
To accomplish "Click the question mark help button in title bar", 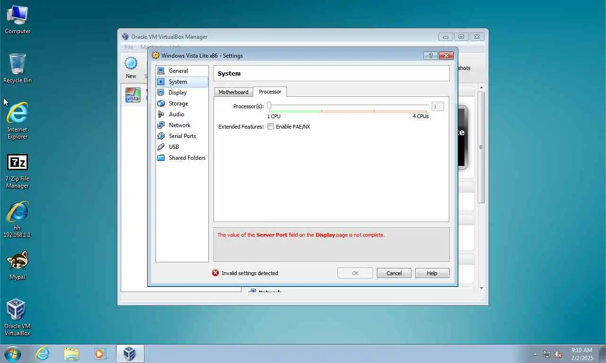I will 430,55.
